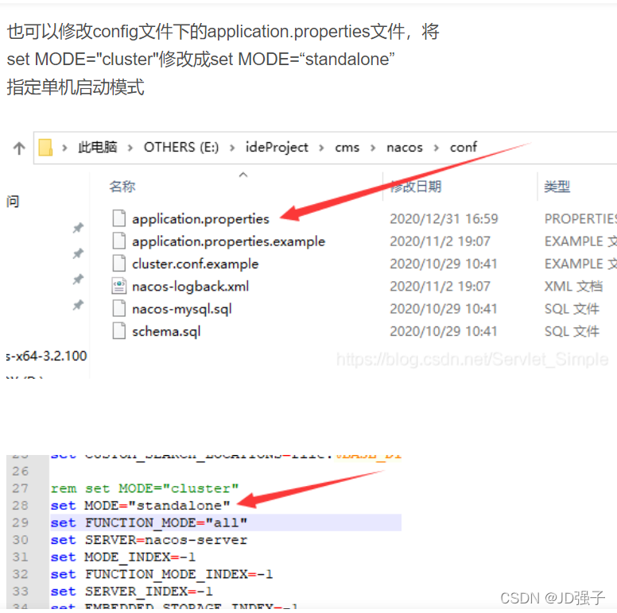Click the application.properties file icon
The image size is (617, 613).
click(119, 218)
